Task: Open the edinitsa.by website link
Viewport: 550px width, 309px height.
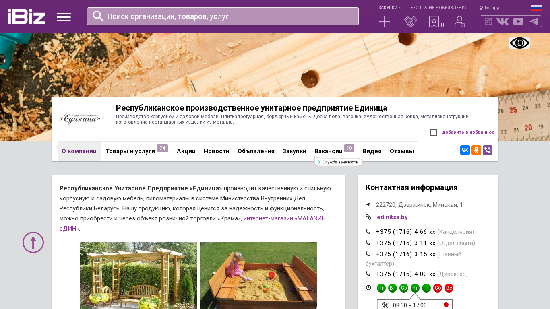Action: [x=392, y=217]
